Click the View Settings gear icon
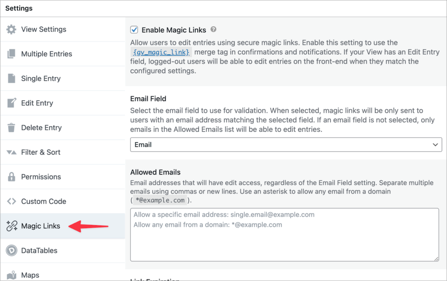Screen dimensions: 447x281 (12, 29)
